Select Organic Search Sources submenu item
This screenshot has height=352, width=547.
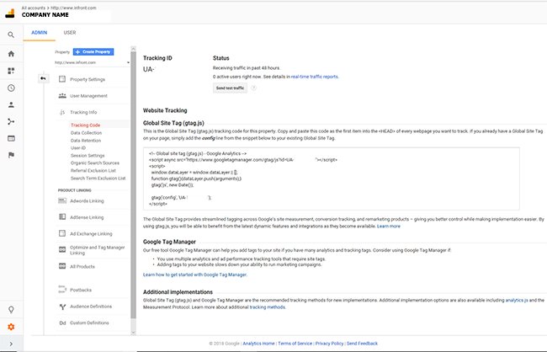pos(95,163)
